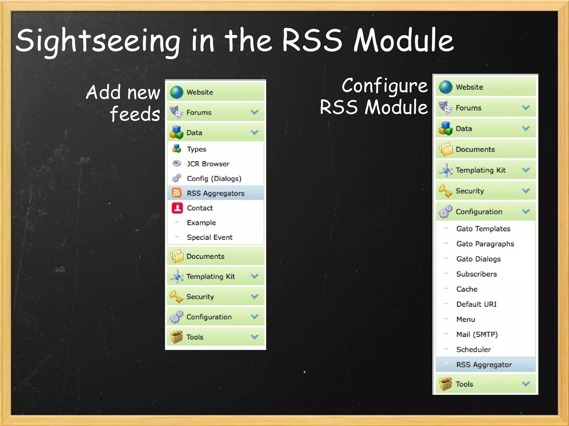
Task: Expand Templating Kit chevron in right menu
Action: 526,170
